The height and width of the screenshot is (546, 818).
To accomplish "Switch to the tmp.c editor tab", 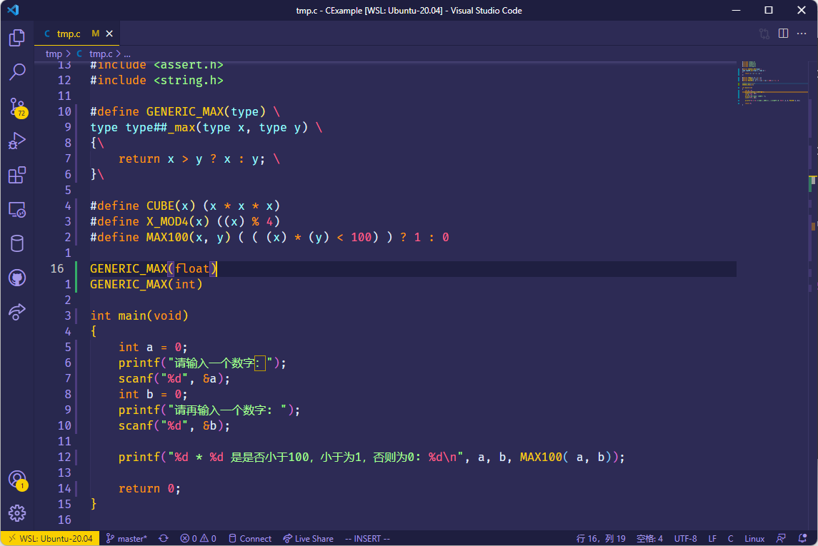I will (x=69, y=33).
